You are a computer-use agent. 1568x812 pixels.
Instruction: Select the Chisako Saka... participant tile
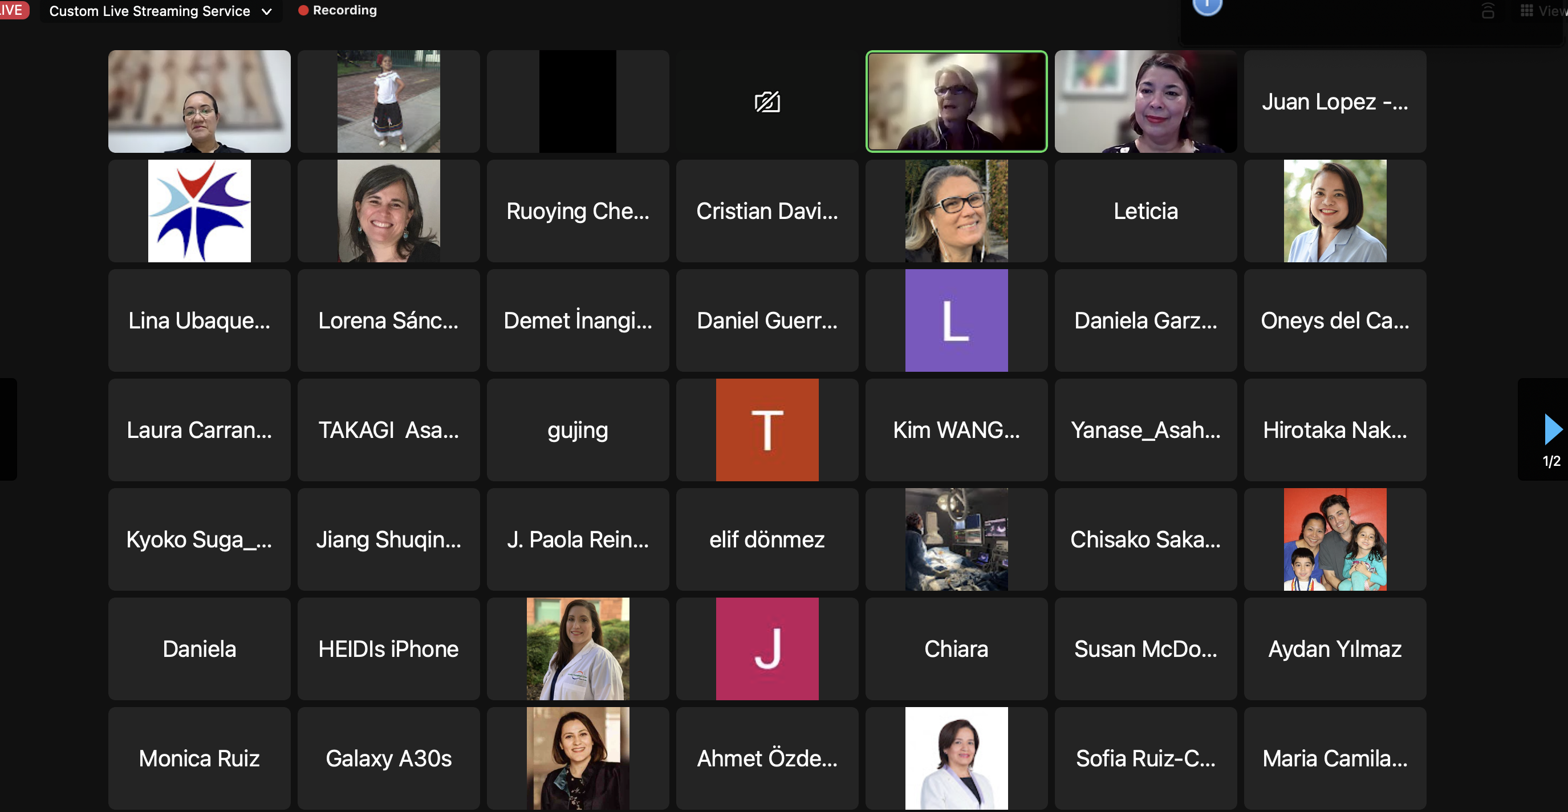[1145, 539]
